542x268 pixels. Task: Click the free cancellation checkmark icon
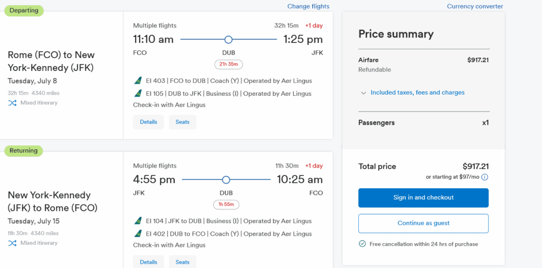point(362,244)
